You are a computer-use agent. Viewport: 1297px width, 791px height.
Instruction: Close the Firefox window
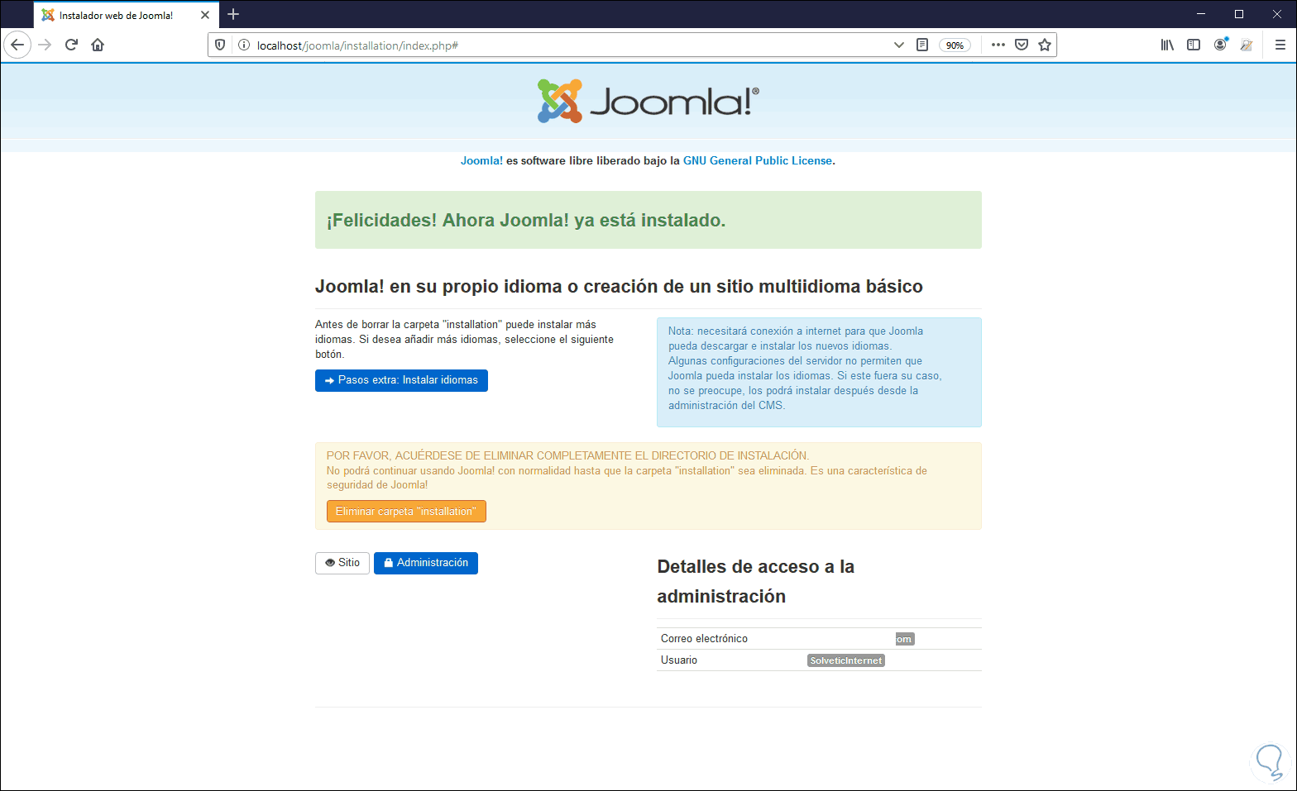coord(1277,14)
